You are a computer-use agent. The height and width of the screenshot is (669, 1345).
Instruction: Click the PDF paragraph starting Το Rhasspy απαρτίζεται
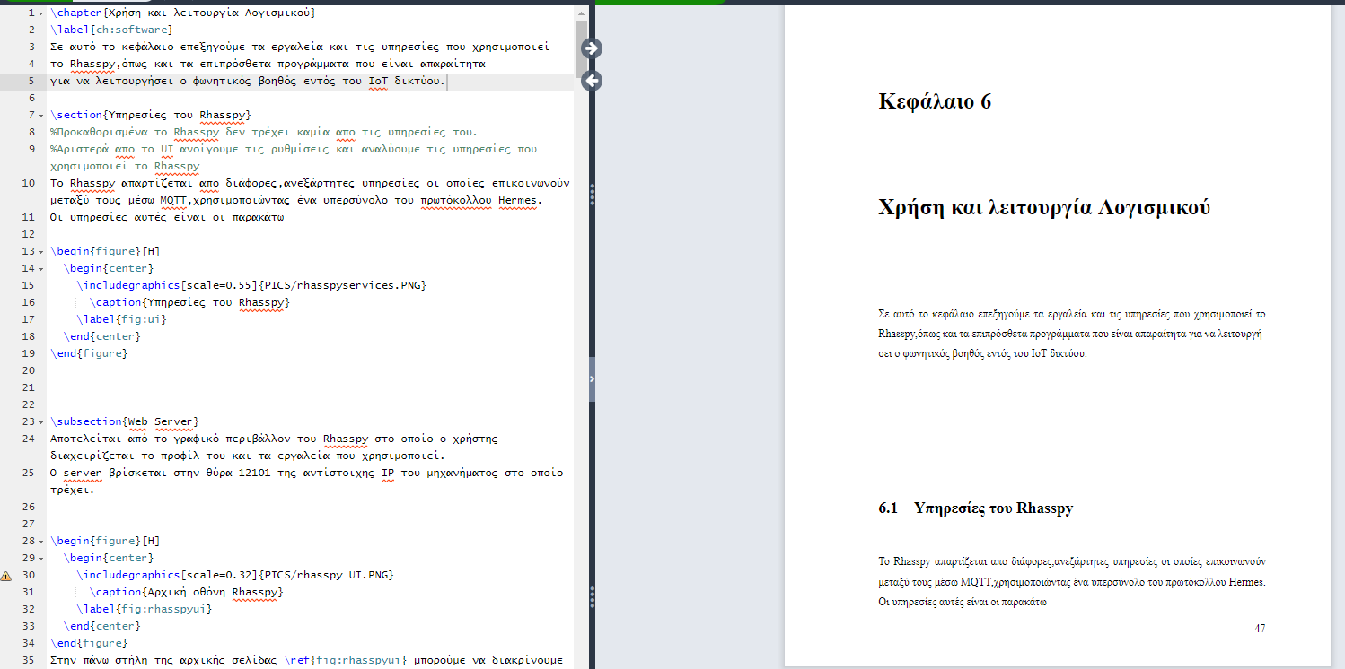point(1072,582)
